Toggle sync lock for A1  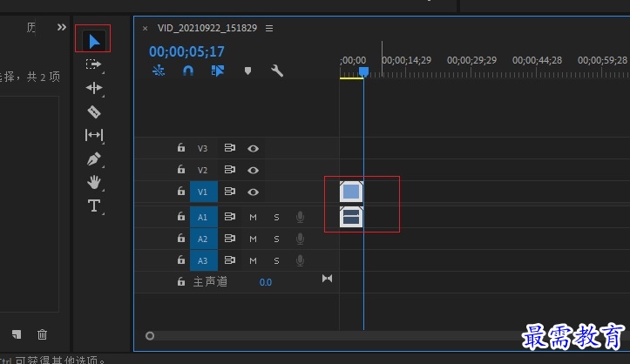click(x=229, y=217)
